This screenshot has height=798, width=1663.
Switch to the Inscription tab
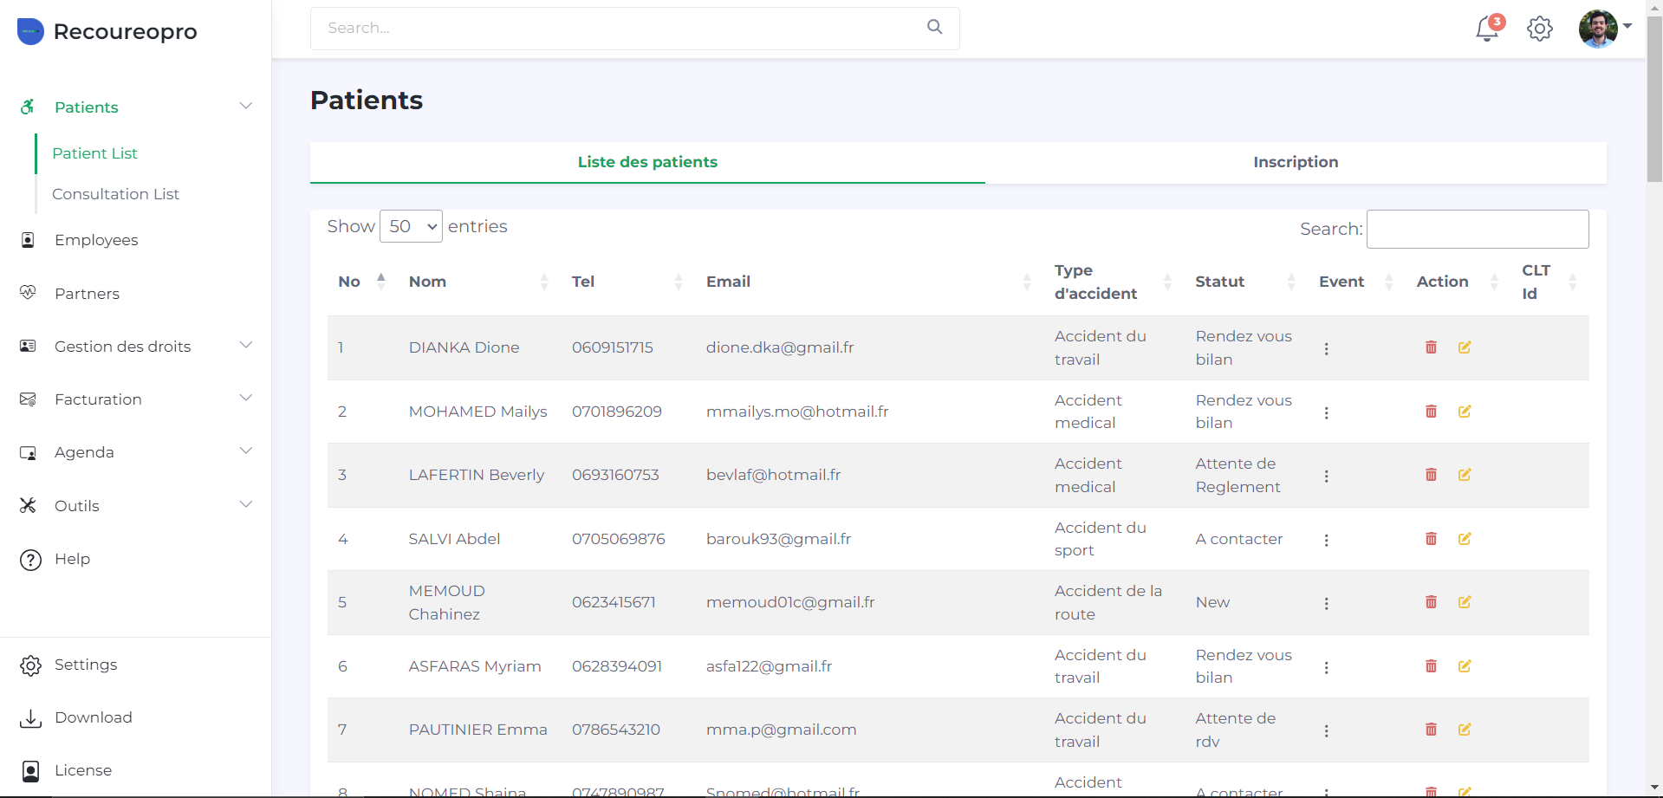point(1295,162)
